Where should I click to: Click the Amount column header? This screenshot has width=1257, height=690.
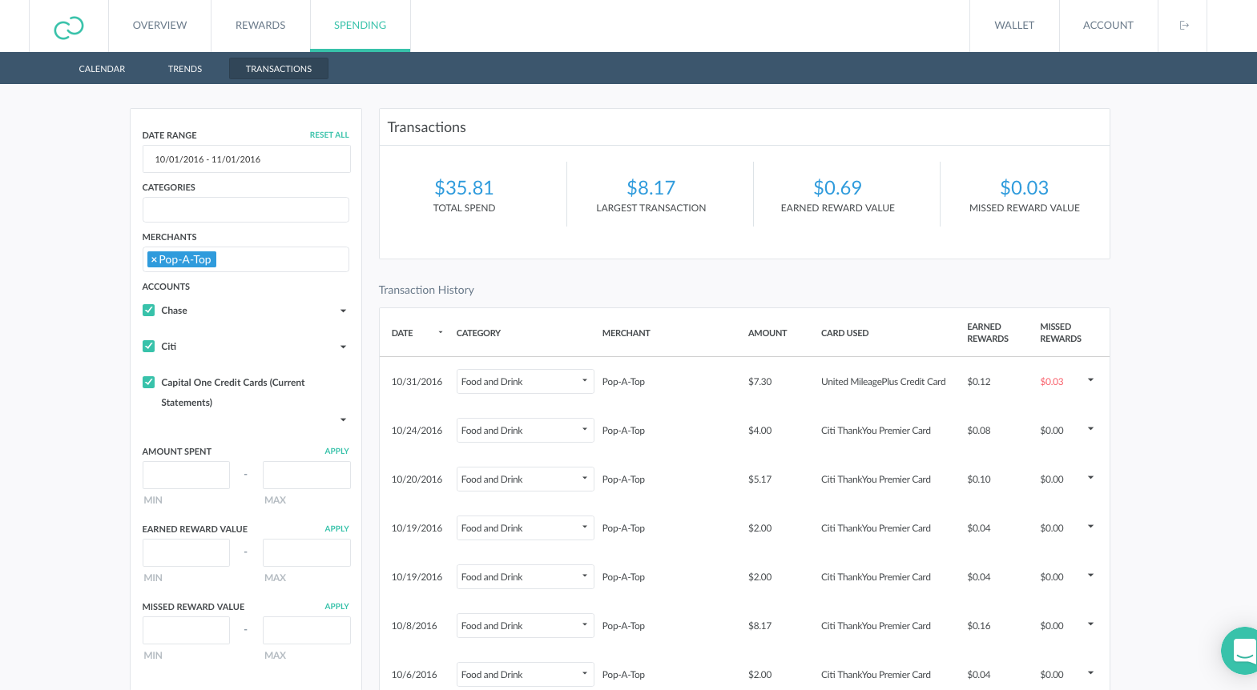767,333
